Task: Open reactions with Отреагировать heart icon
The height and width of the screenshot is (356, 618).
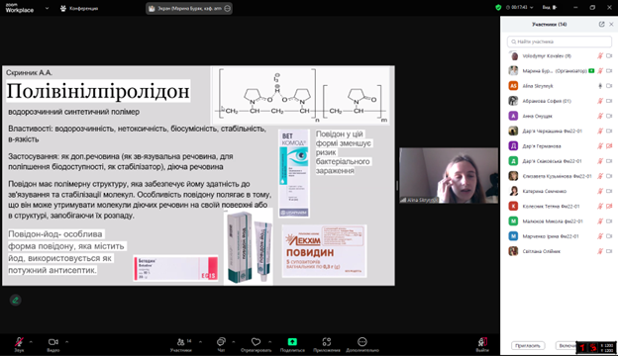Action: 256,341
